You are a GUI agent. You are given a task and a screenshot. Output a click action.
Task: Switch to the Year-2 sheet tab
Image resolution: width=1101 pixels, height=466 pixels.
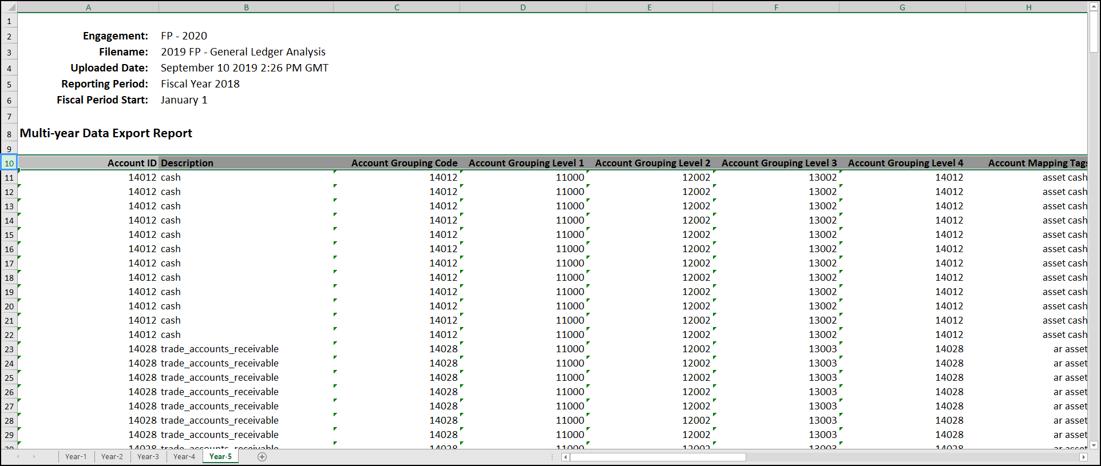click(x=112, y=456)
